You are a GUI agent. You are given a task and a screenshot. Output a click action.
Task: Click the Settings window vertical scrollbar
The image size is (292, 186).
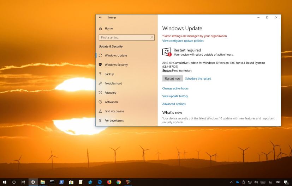click(280, 58)
